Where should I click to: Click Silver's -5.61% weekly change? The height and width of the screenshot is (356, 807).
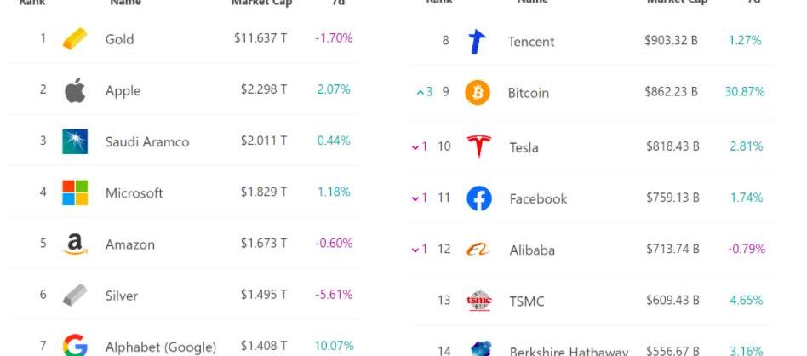(x=334, y=295)
